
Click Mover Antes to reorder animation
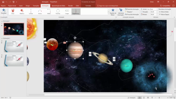point(164,12)
